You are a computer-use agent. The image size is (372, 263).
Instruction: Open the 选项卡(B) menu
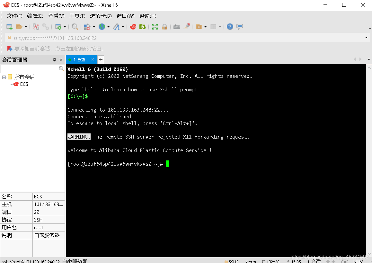pos(101,16)
